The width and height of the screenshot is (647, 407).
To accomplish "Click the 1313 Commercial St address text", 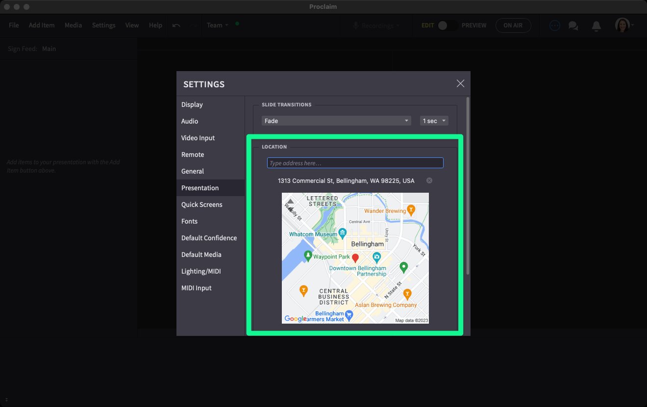I will (x=346, y=180).
